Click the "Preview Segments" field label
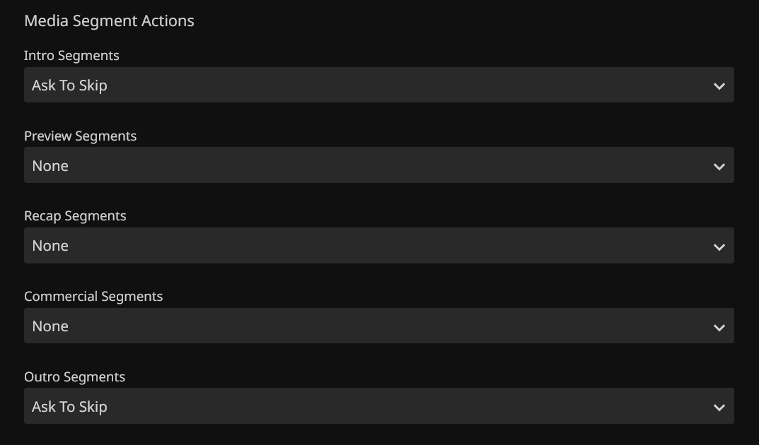This screenshot has width=759, height=445. tap(80, 136)
